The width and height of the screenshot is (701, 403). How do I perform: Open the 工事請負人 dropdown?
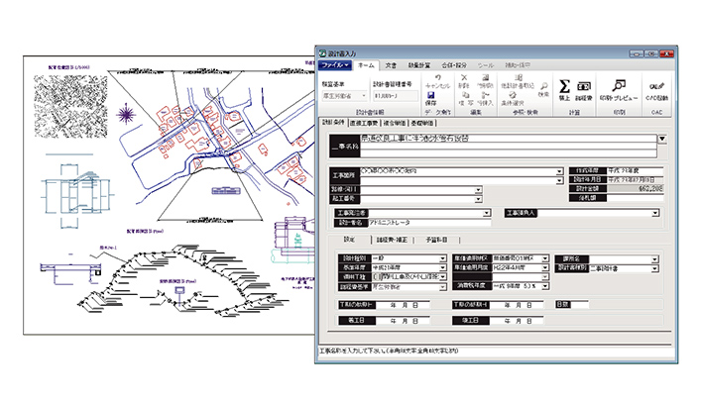[655, 213]
